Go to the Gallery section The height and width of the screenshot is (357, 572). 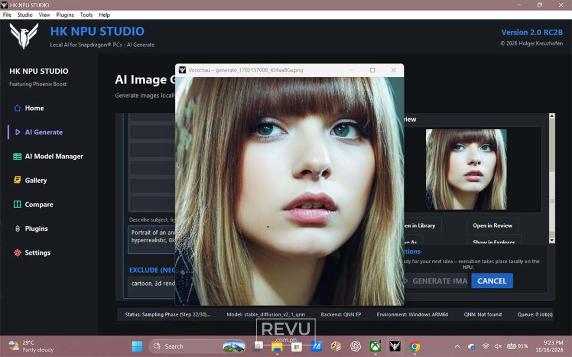coord(31,180)
